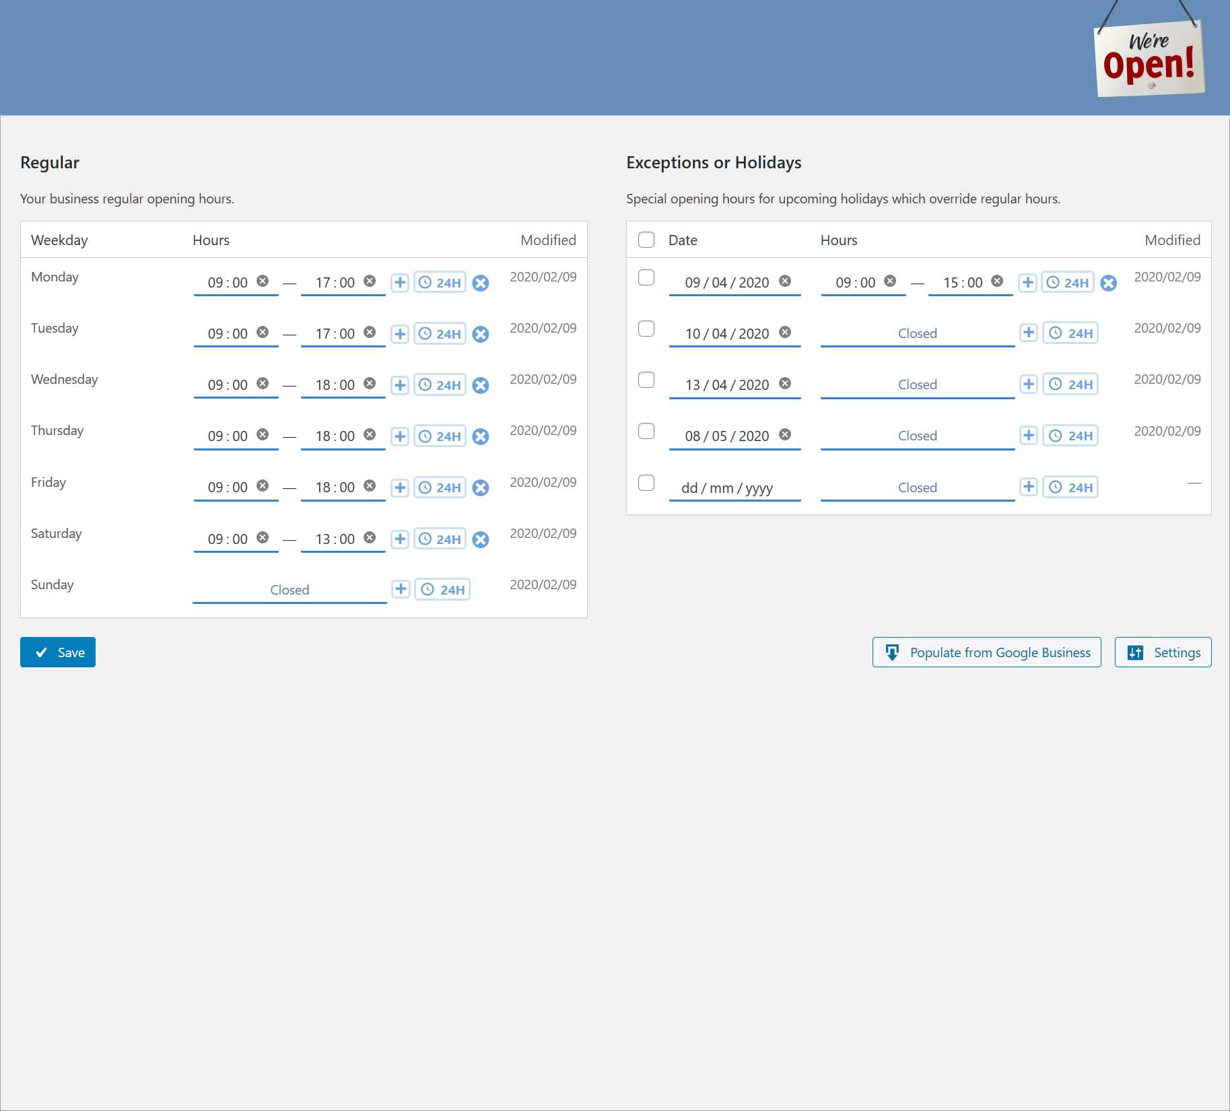Check the 09/04/2020 exception row
The width and height of the screenshot is (1230, 1111).
point(646,277)
